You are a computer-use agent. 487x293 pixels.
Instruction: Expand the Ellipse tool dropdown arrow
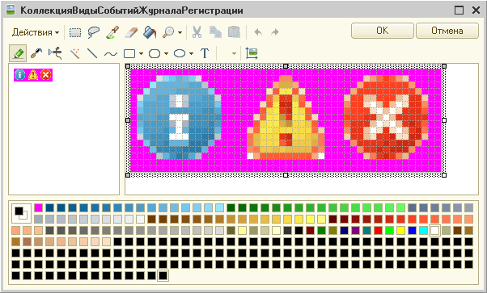[x=191, y=53]
